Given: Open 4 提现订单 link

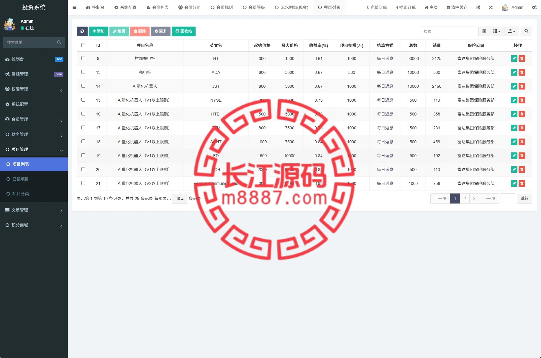Looking at the screenshot, I should click(x=406, y=7).
